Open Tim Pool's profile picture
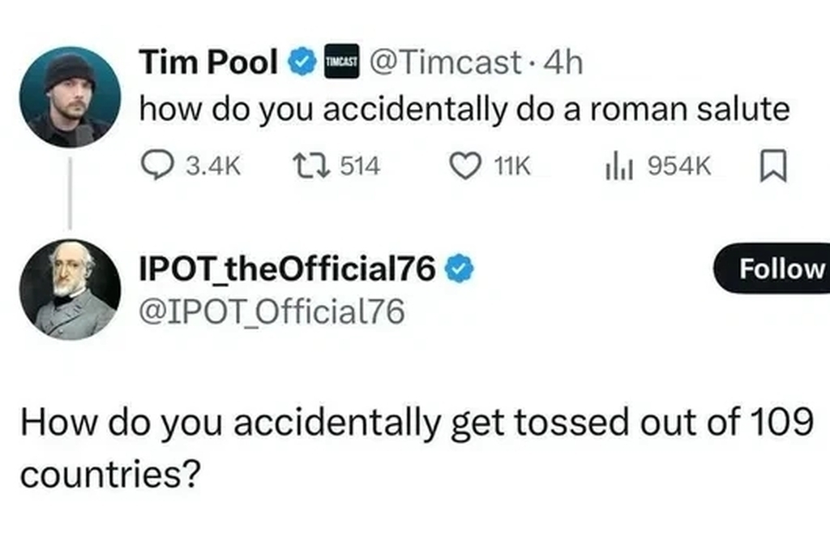 point(69,97)
